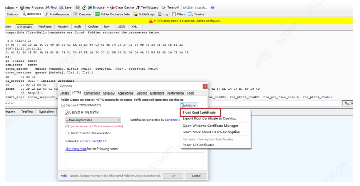The width and height of the screenshot is (360, 186).
Task: Select the Cookies inspector tab
Action: 93,27
